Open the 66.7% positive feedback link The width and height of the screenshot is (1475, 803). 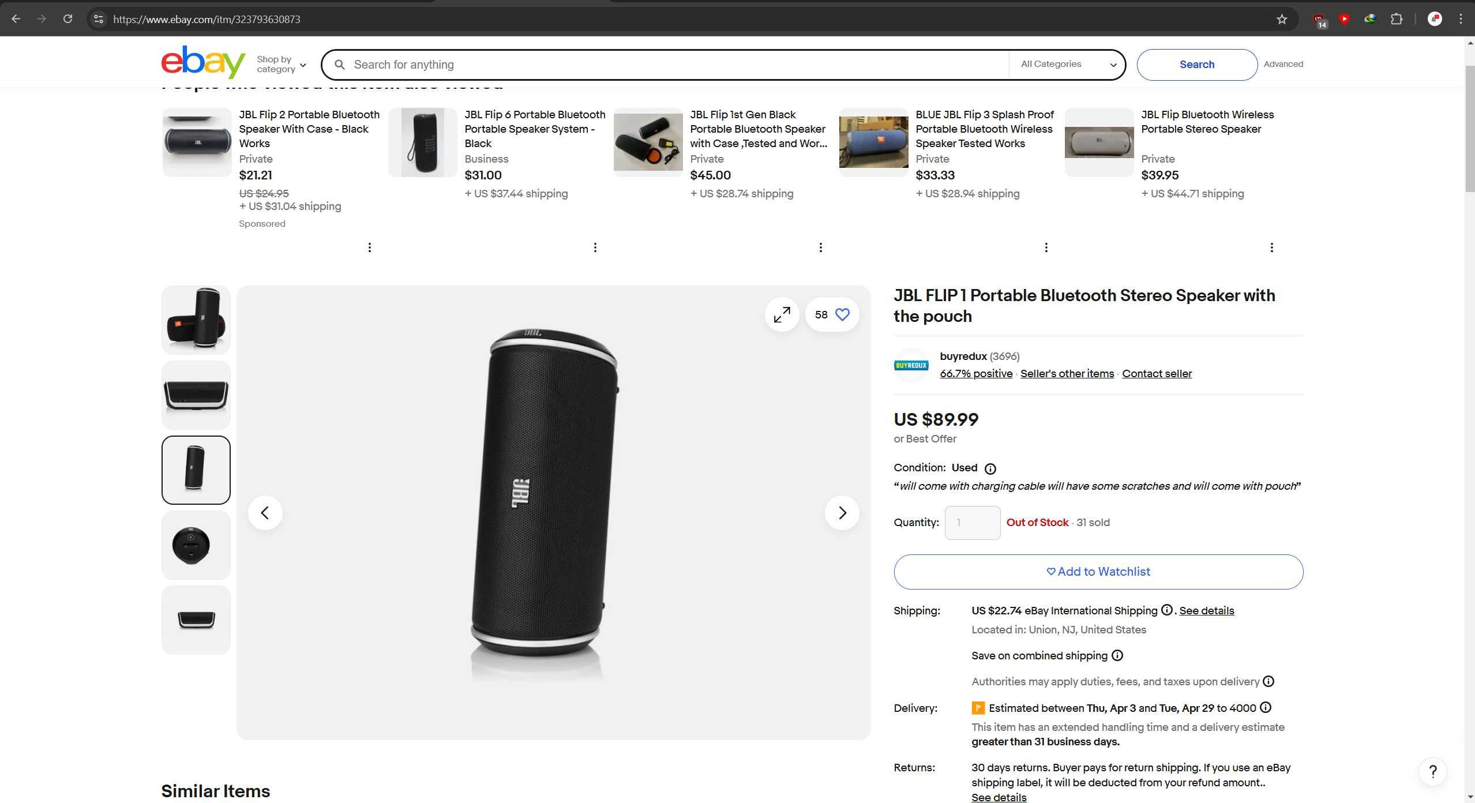click(x=976, y=373)
